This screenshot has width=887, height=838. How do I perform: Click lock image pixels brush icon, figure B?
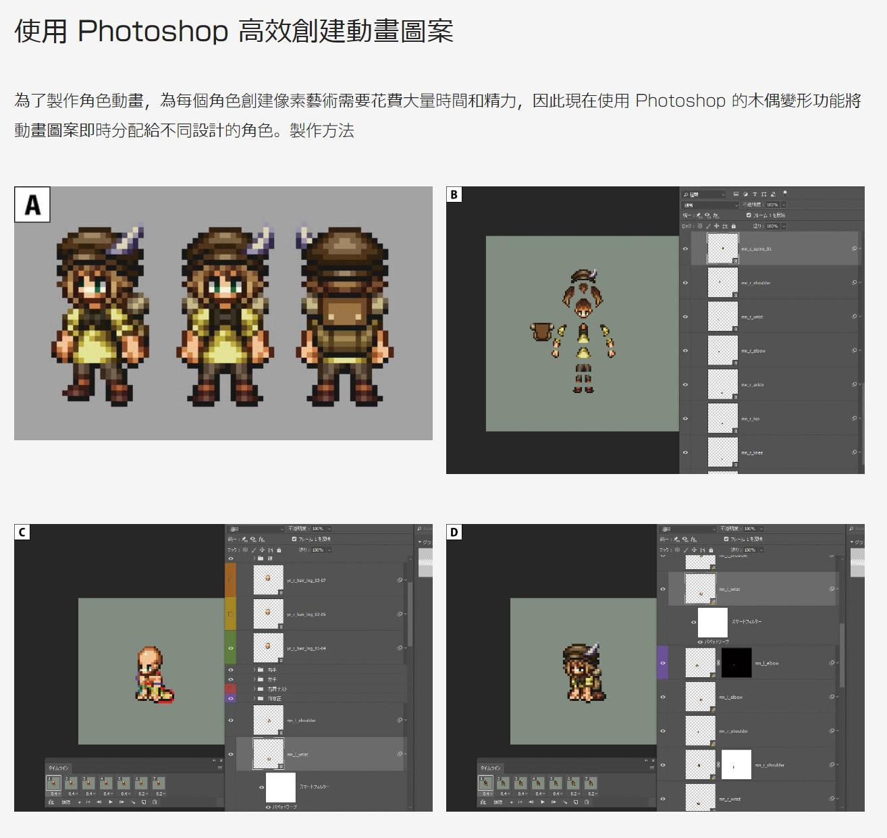point(708,226)
